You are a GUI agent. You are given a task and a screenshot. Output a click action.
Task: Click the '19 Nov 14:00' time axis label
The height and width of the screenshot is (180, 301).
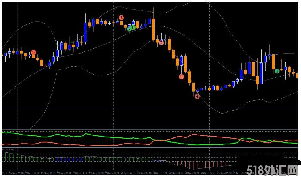coord(80,173)
